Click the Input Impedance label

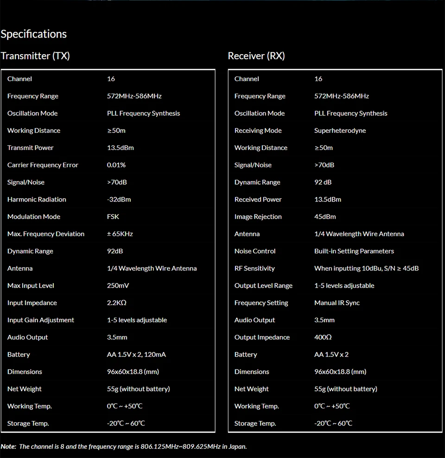32,303
